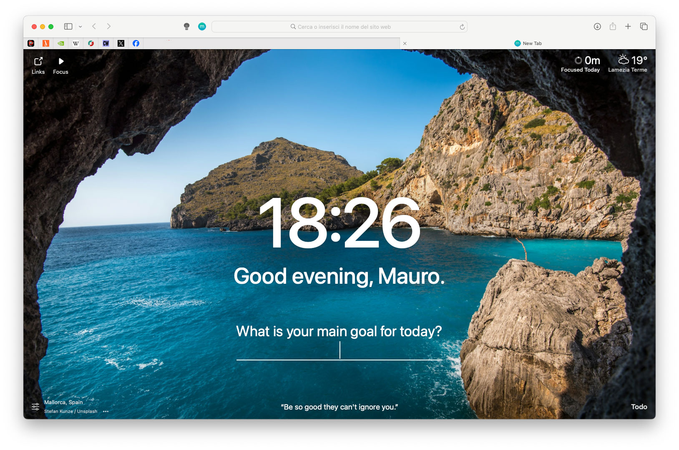The height and width of the screenshot is (450, 679).
Task: Show the downloads popover
Action: point(597,26)
